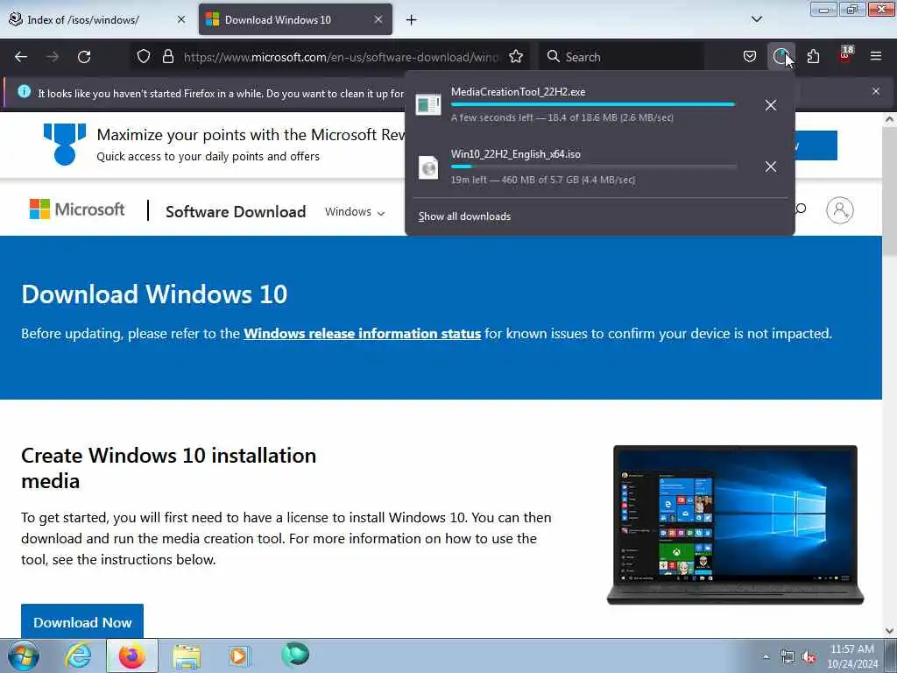Close the Download Windows 10 tab

[x=378, y=19]
